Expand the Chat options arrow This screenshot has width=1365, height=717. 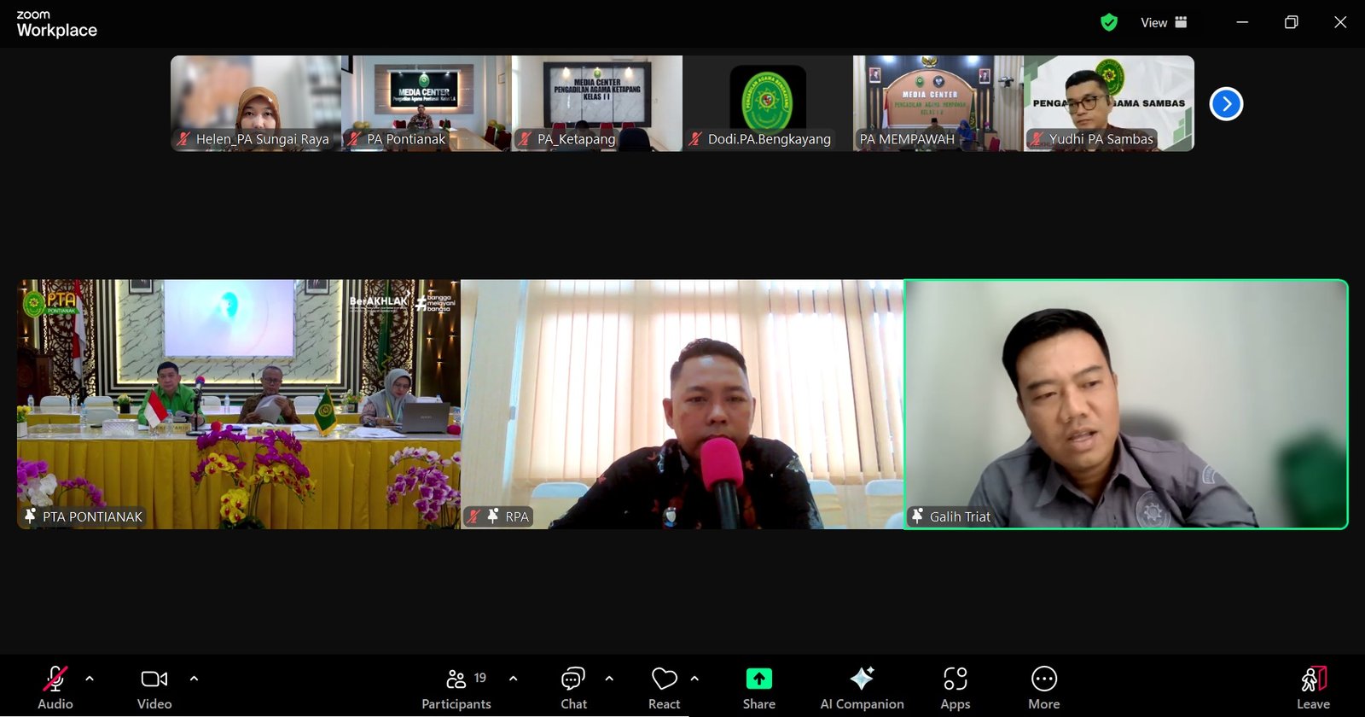click(609, 679)
